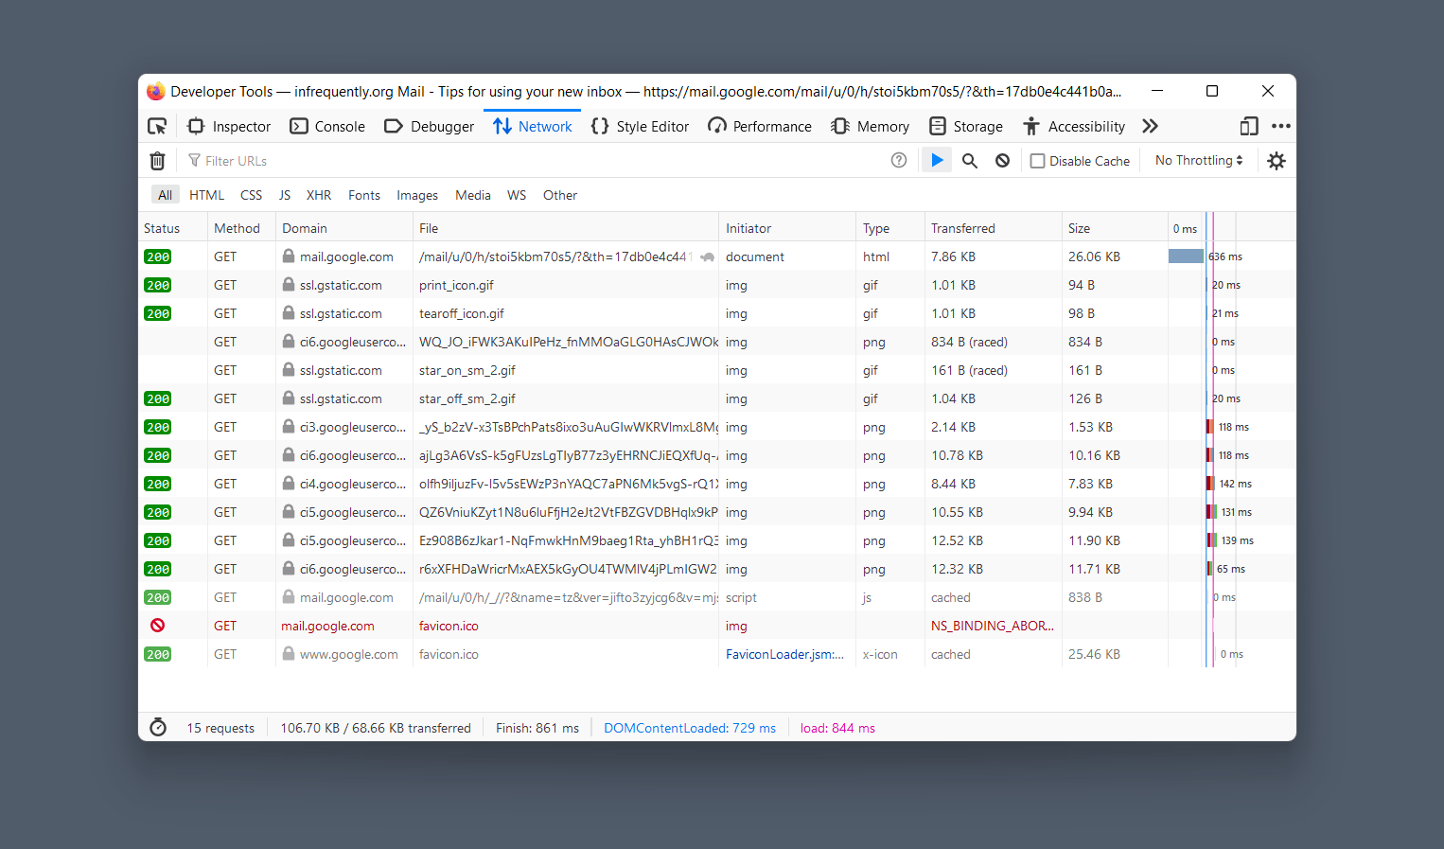Filter requests by HTML

pyautogui.click(x=206, y=195)
